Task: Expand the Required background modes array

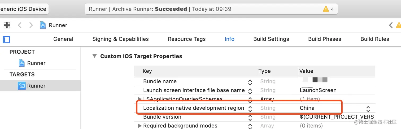Action: pos(140,126)
